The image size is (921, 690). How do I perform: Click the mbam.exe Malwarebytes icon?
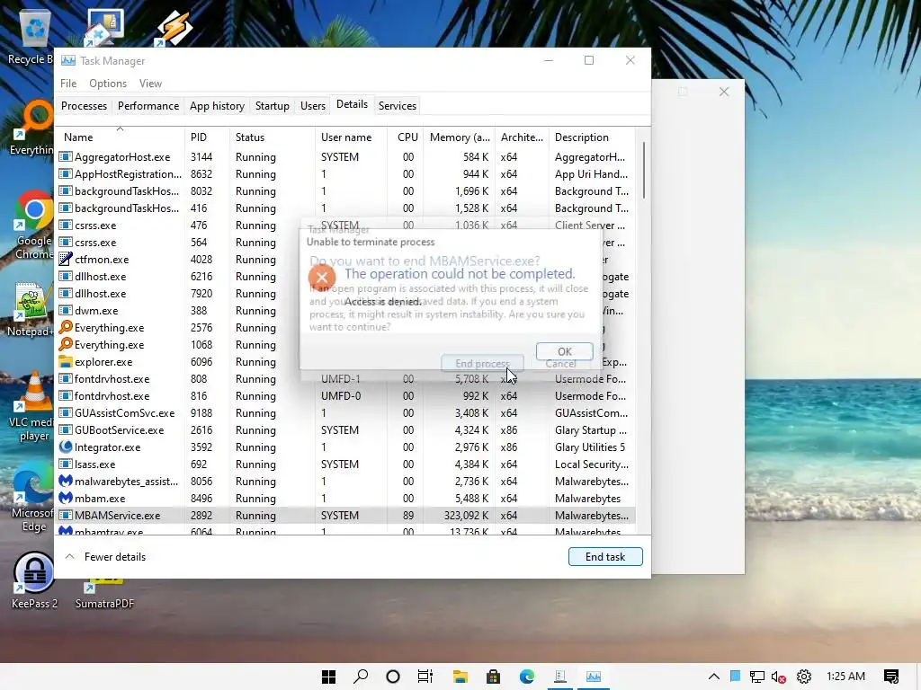click(65, 498)
